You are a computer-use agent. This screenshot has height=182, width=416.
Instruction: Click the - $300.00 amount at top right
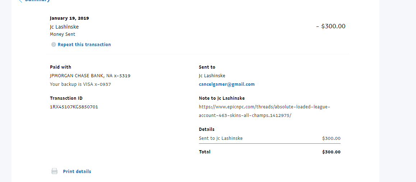(331, 26)
